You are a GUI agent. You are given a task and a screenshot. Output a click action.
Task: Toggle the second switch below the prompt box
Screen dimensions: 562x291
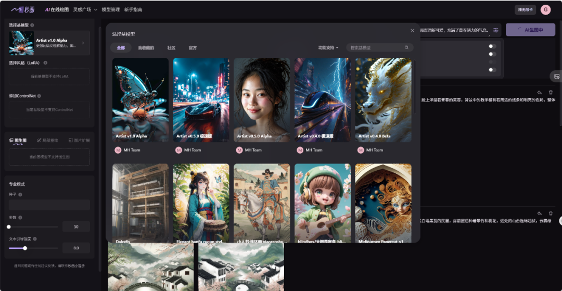point(492,54)
